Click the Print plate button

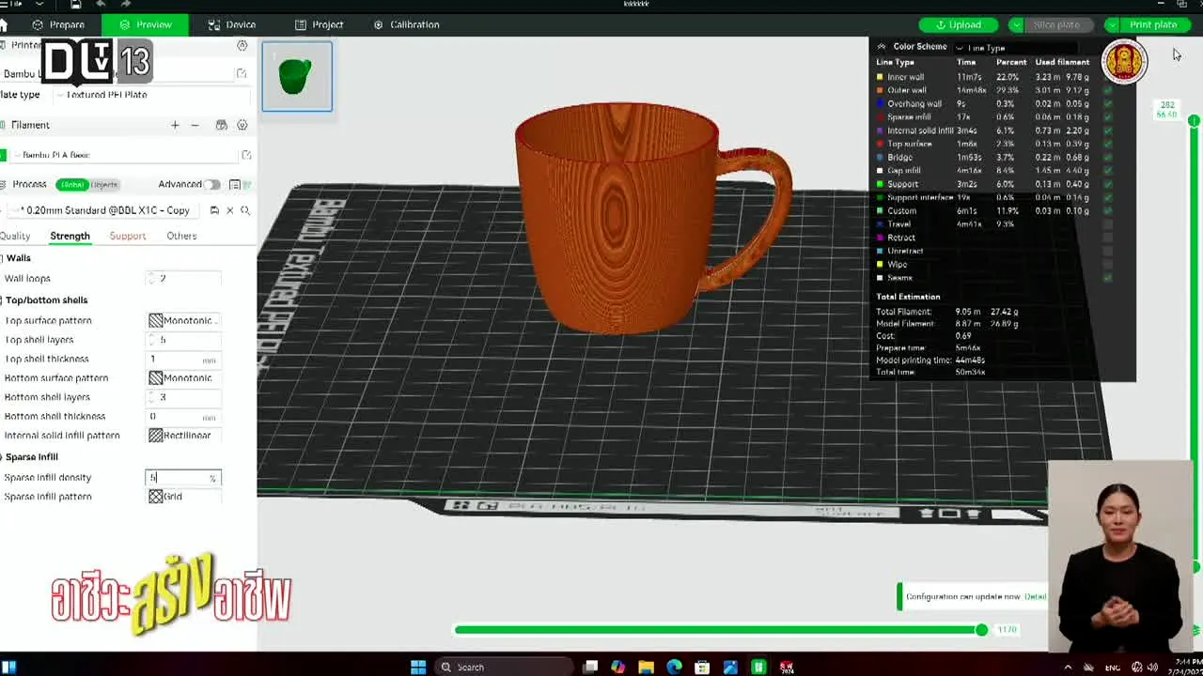1152,24
